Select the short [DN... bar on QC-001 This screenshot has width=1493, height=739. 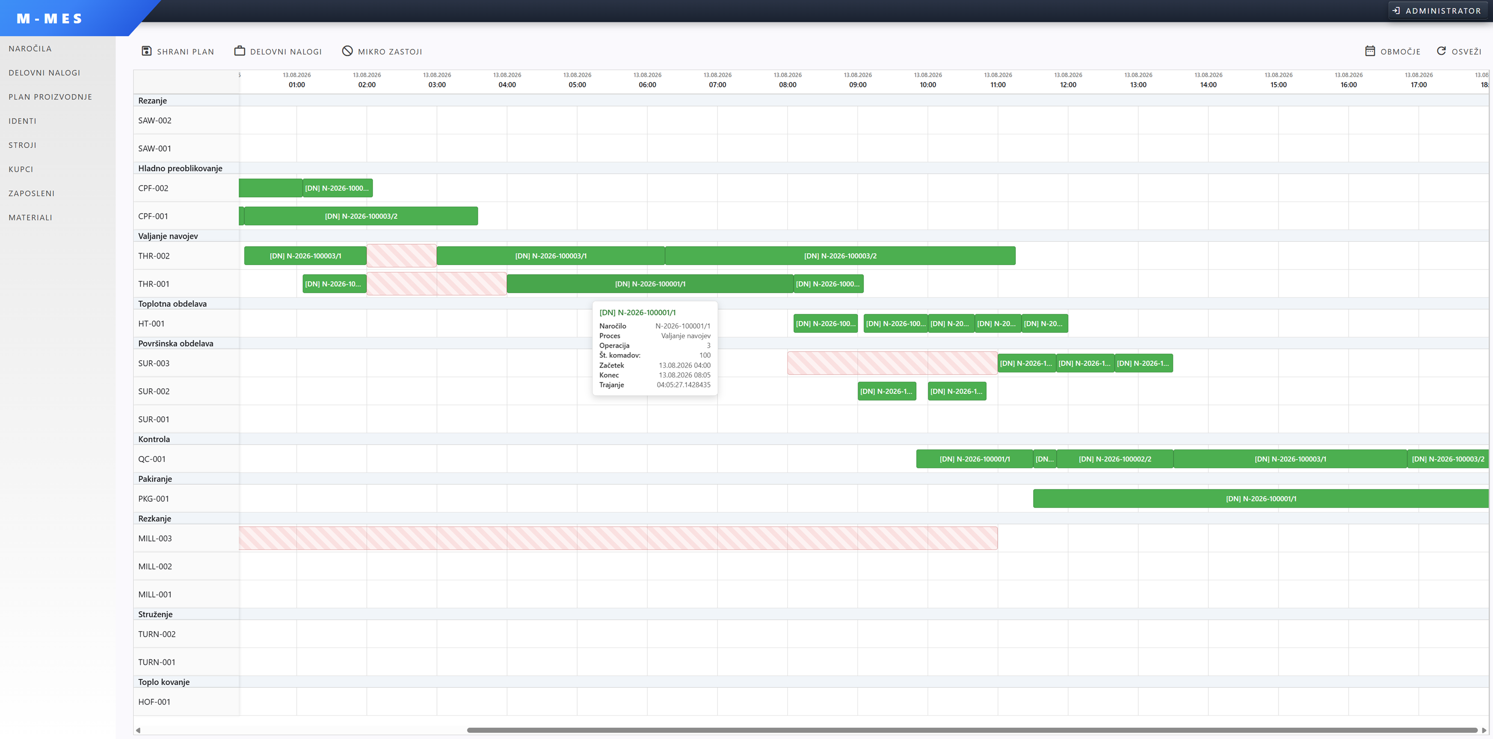[1045, 460]
